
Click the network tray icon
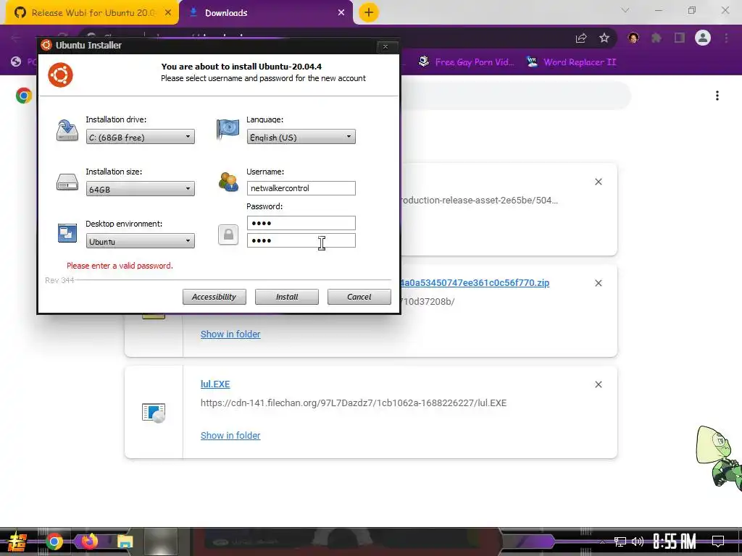tap(620, 542)
